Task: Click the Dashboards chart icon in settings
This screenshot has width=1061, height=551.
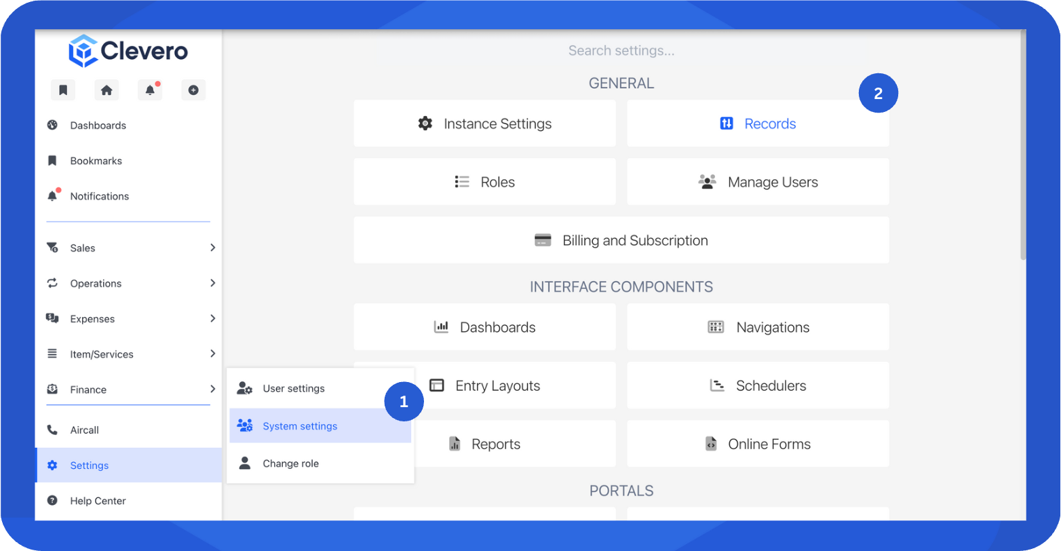Action: (442, 327)
